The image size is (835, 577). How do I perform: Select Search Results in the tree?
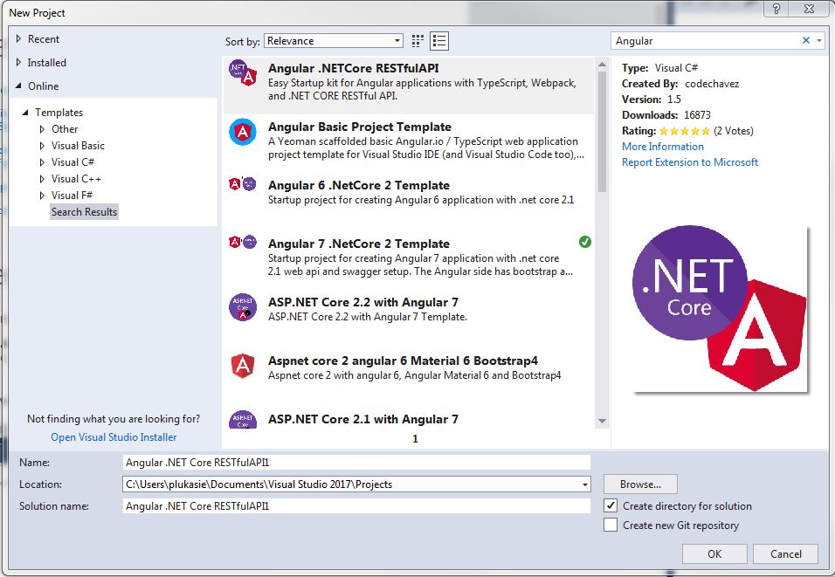(x=84, y=212)
